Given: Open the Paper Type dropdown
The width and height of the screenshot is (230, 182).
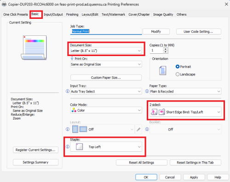Looking at the screenshot, I should coord(185,91).
